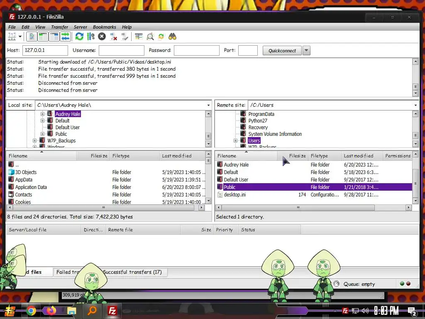The width and height of the screenshot is (425, 319).
Task: Select Default User in remote file list
Action: [236, 179]
